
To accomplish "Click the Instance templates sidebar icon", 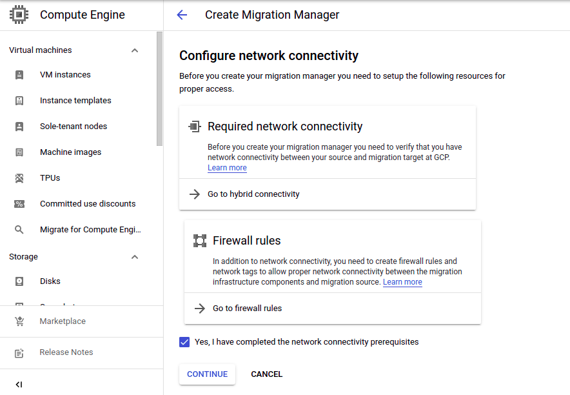I will click(x=19, y=101).
